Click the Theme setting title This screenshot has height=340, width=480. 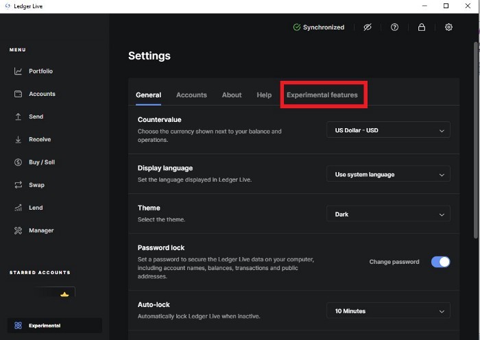(149, 208)
